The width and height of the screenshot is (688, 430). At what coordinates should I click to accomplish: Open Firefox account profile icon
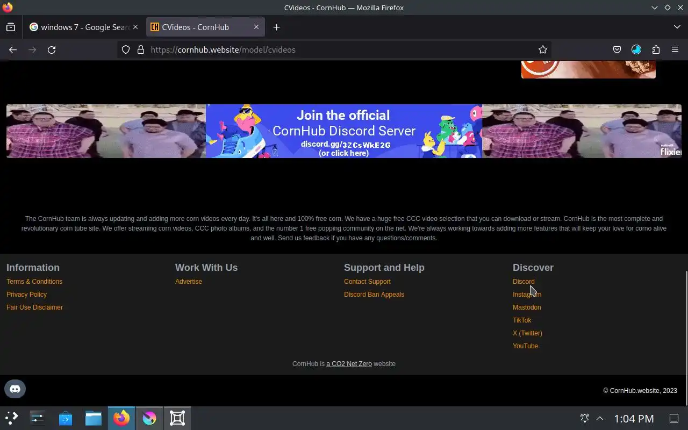(636, 49)
